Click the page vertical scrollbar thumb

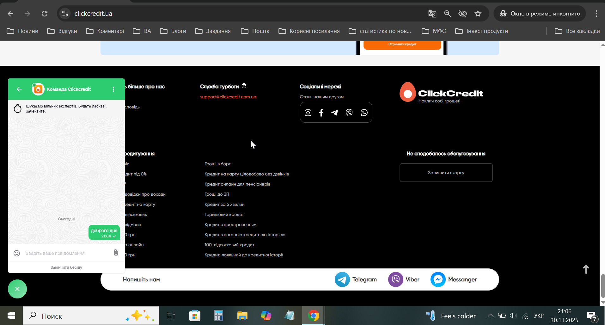pos(603,286)
